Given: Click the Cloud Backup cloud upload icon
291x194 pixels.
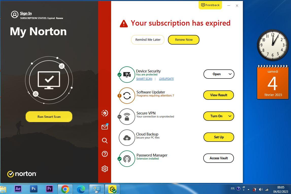Looking at the screenshot, I should point(127,138).
